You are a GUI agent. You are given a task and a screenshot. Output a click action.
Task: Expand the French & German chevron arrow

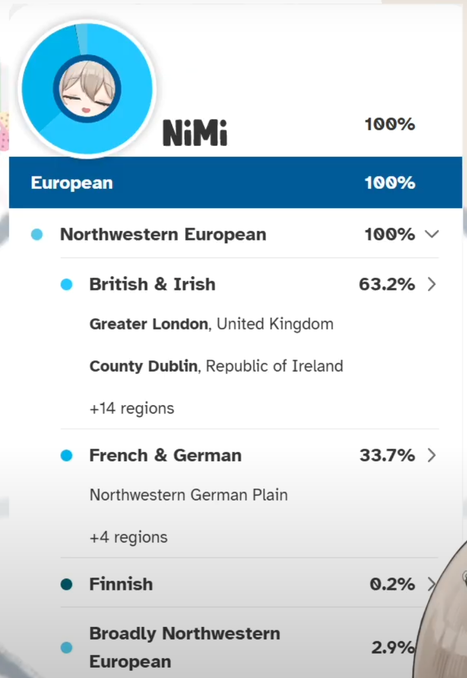432,455
